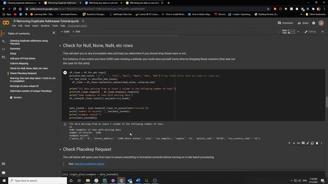328x184 pixels.
Task: Open other bookmarks overflow chevron
Action: click(301, 14)
